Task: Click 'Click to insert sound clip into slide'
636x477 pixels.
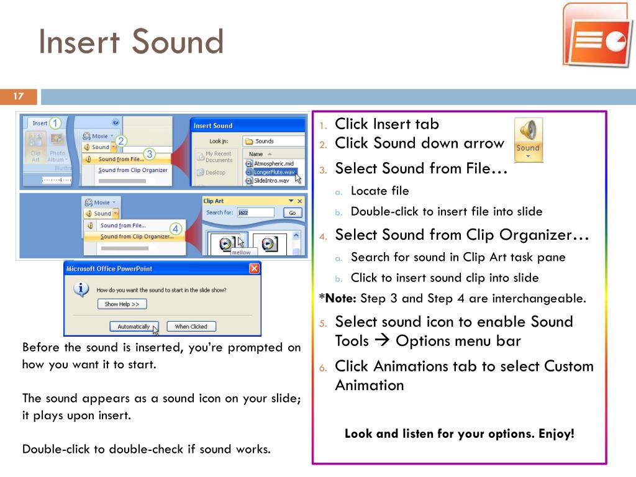Action: (x=445, y=278)
